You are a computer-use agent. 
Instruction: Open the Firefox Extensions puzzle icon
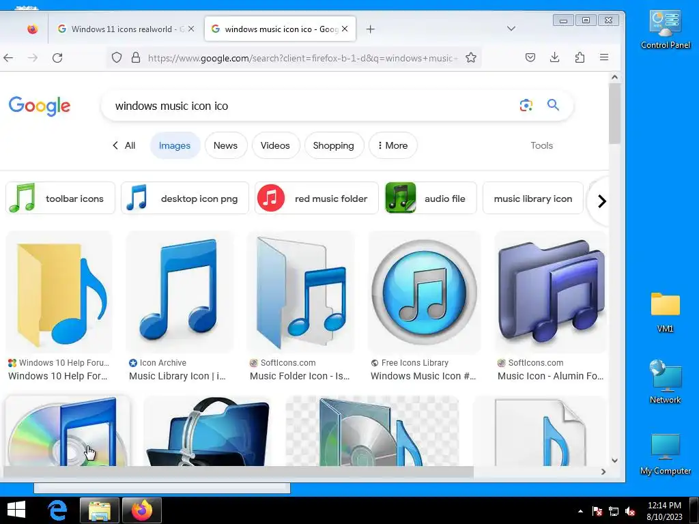click(580, 57)
